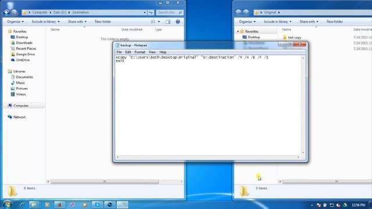Click Data (D:) in the address breadcrumb
Image resolution: width=372 pixels, height=209 pixels.
tap(59, 12)
